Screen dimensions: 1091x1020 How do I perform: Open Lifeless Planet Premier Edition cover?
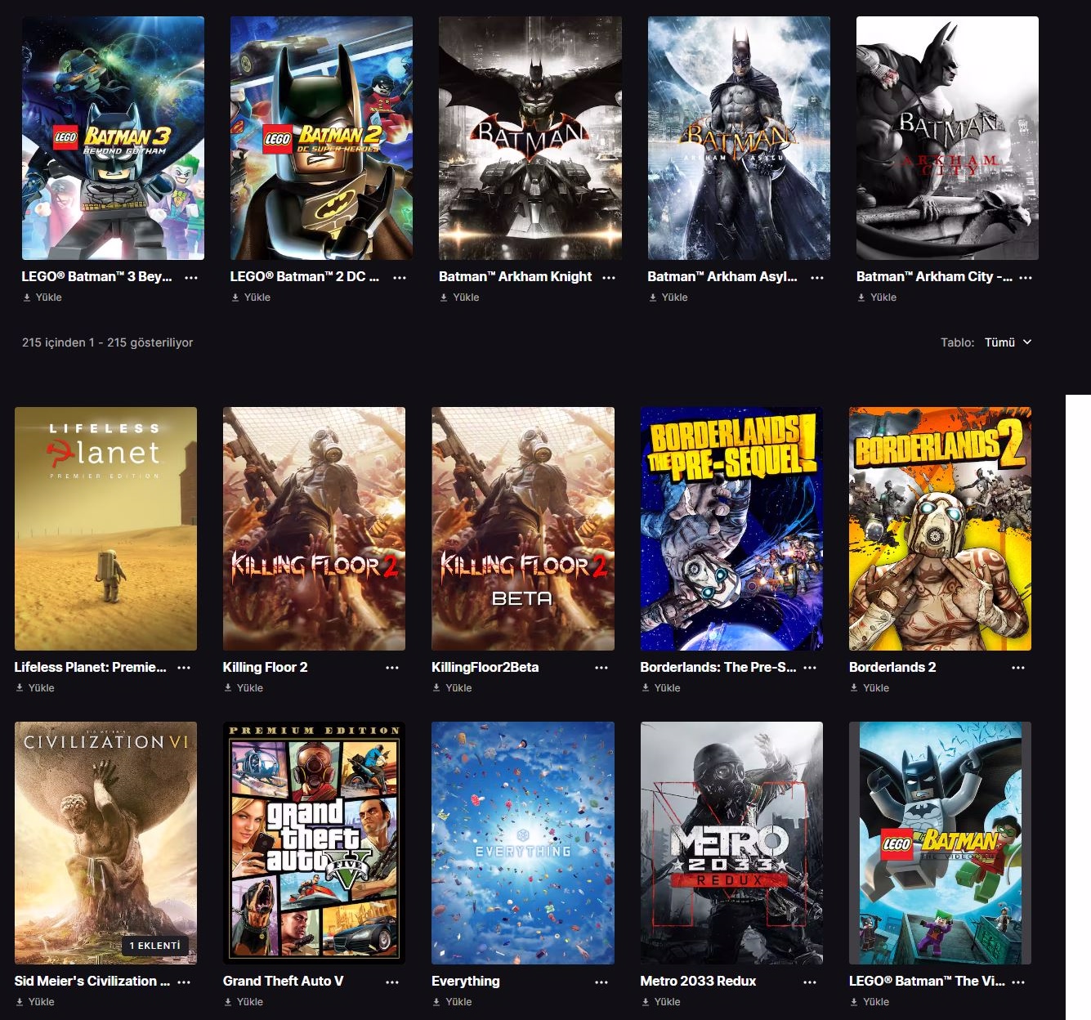pos(105,529)
